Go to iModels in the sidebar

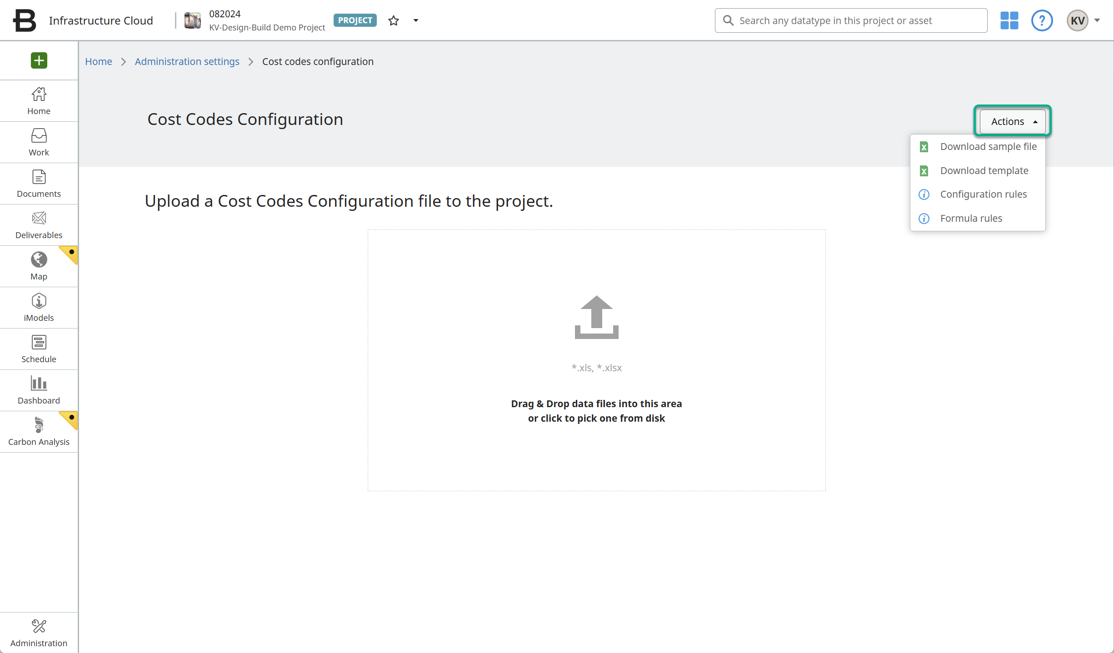39,308
